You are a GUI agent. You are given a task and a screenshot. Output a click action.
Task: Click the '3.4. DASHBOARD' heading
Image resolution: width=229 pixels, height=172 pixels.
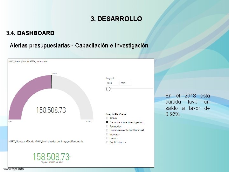coord(30,33)
